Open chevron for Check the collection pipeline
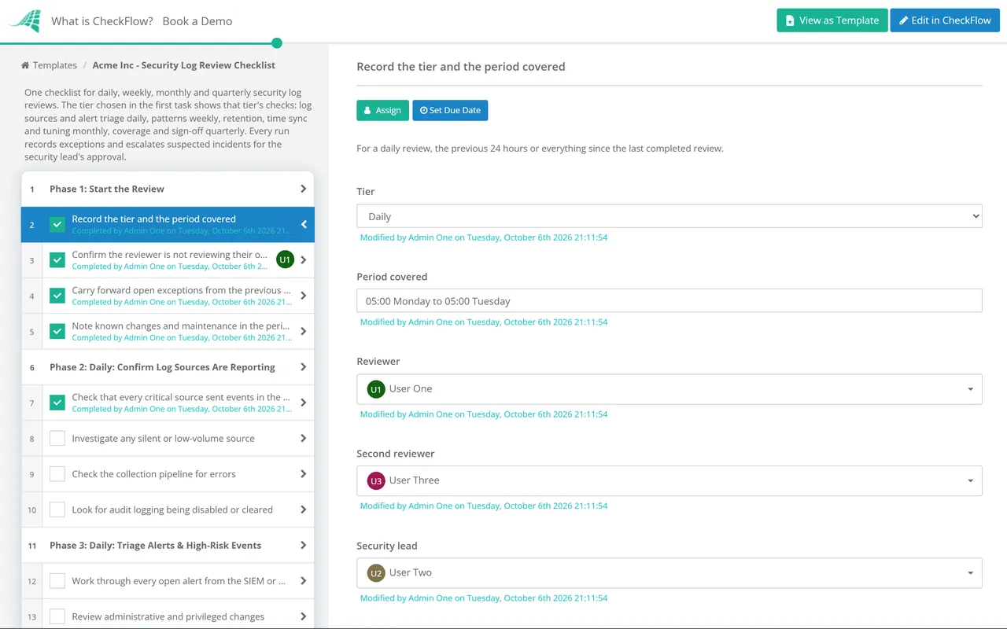Viewport: 1007px width, 629px height. (304, 474)
